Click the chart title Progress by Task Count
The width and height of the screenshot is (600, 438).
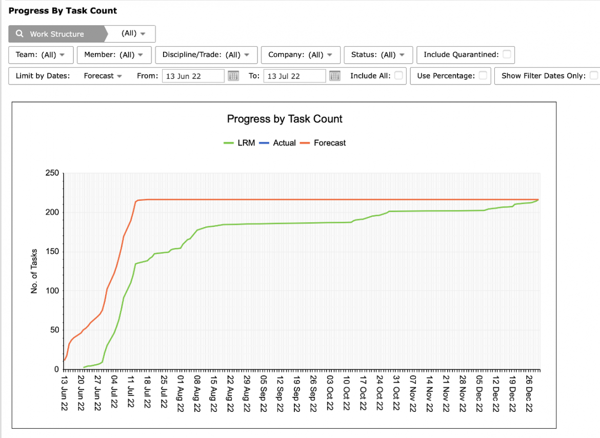click(285, 119)
